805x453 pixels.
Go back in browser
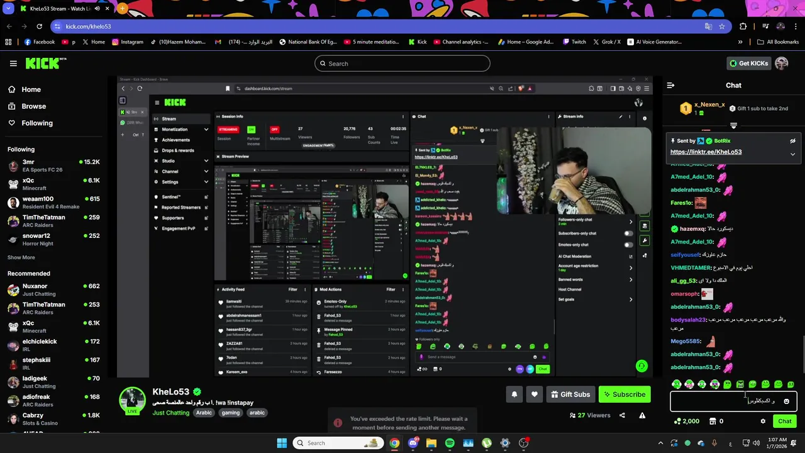[x=9, y=26]
